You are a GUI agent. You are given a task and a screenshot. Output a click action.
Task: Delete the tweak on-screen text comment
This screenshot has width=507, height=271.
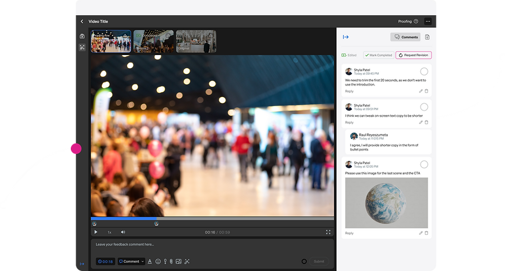click(x=426, y=122)
